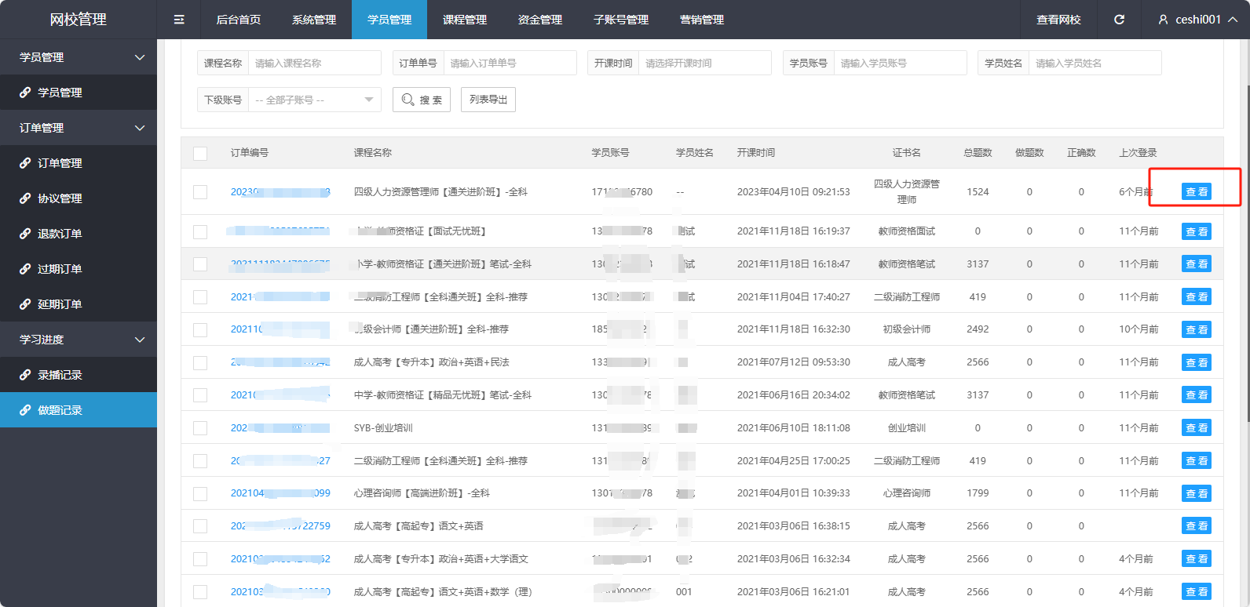
Task: Click 查看 for 教师资格面试 row
Action: (1197, 231)
